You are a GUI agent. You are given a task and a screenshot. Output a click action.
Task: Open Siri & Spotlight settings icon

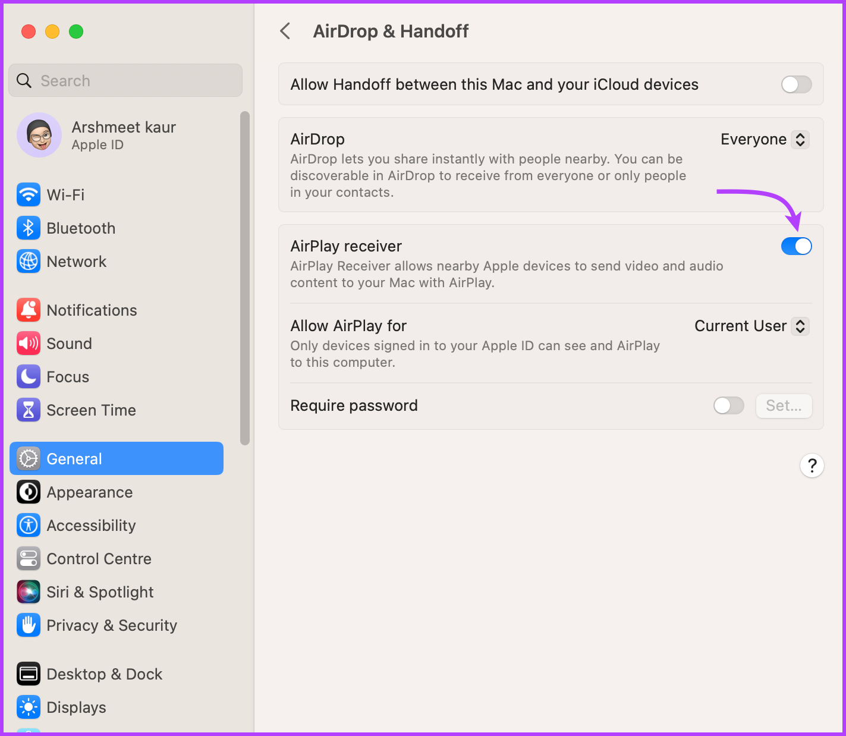point(29,592)
